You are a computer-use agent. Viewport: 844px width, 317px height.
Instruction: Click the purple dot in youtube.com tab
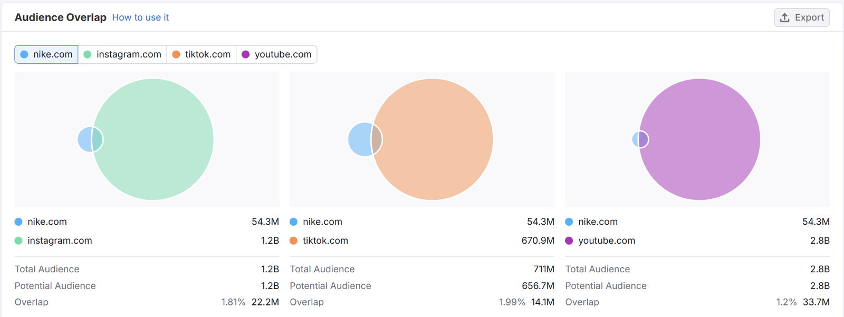click(x=245, y=54)
